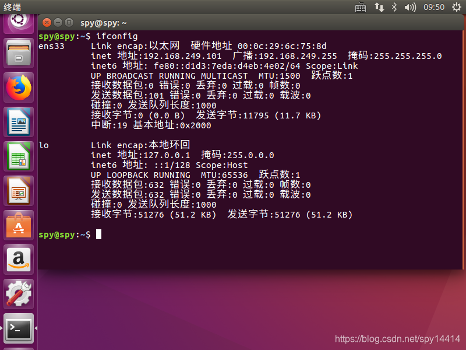Click '基本地址:0x2000' text
Image resolution: width=466 pixels, height=350 pixels.
(x=172, y=125)
